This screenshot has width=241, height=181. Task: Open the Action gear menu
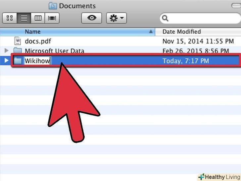[x=116, y=18]
